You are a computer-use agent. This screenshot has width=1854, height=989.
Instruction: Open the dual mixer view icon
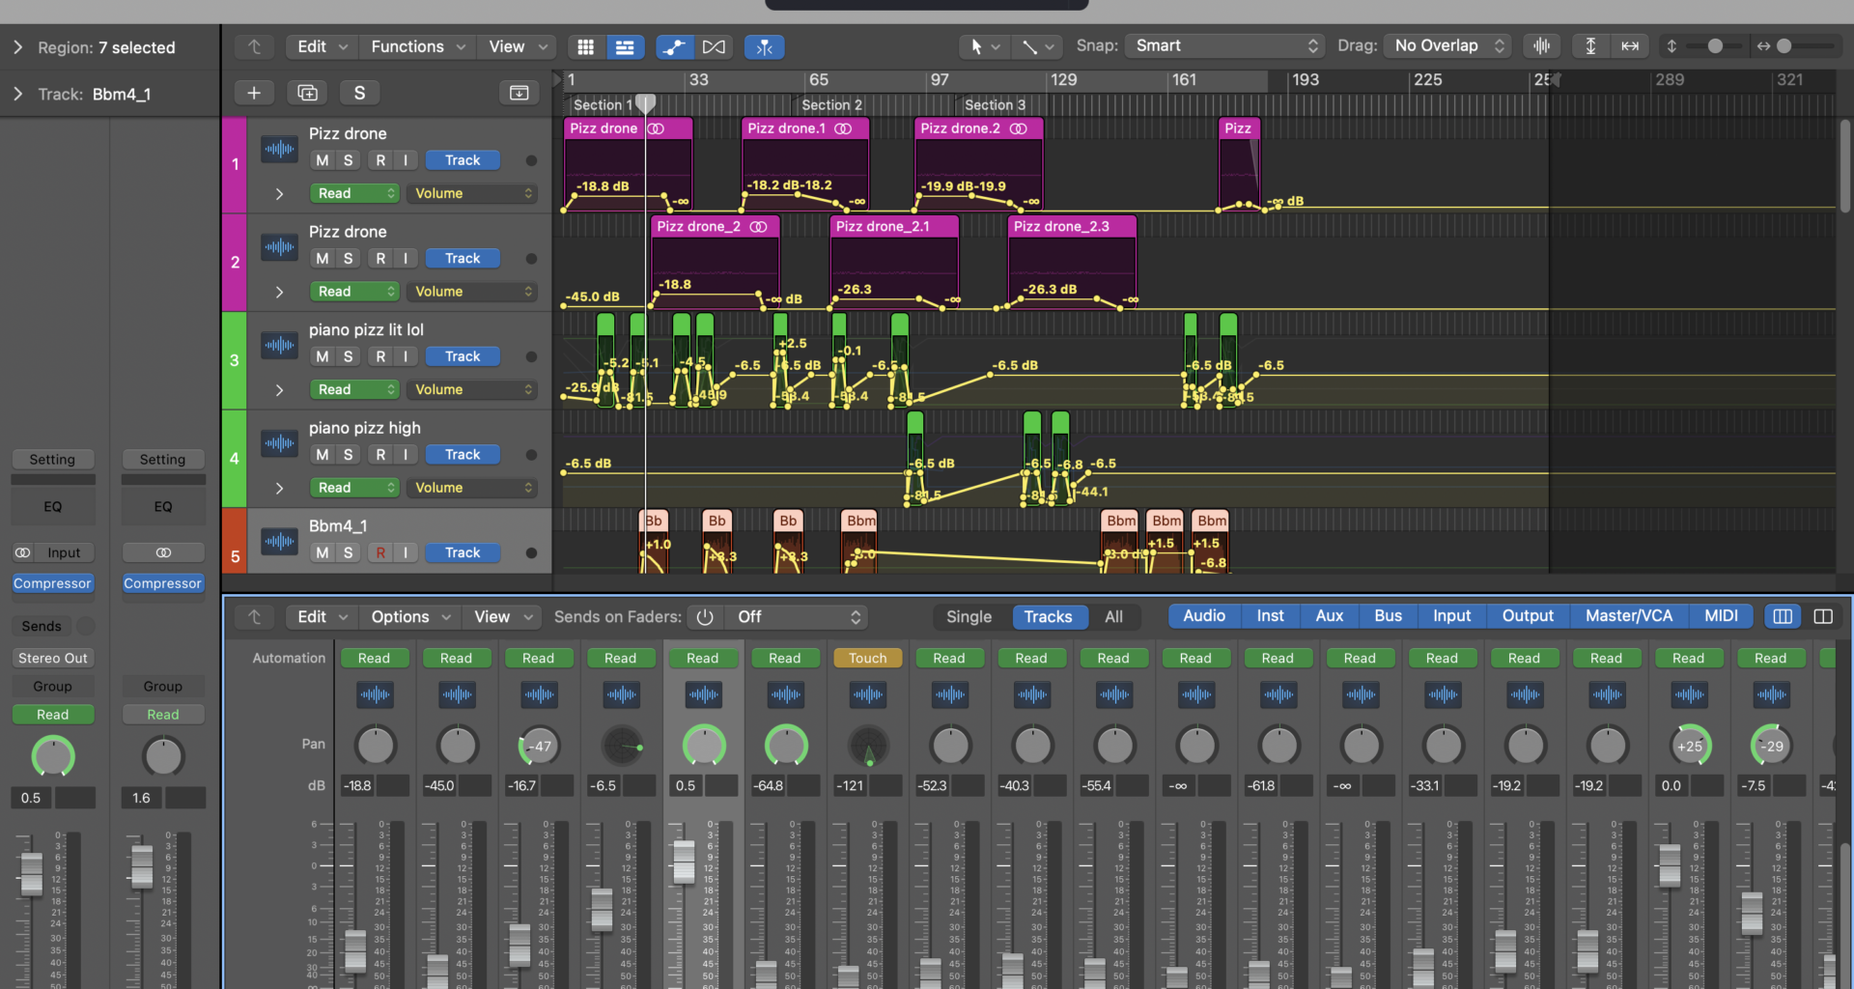[1824, 616]
